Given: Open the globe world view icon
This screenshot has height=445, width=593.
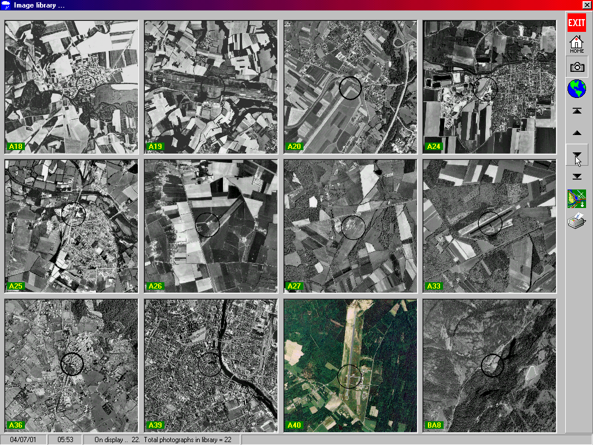Looking at the screenshot, I should click(577, 89).
